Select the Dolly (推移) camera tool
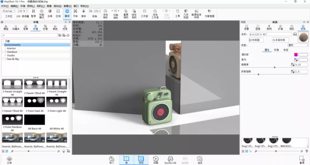Viewport: 310px width, 165px height. [x=83, y=13]
